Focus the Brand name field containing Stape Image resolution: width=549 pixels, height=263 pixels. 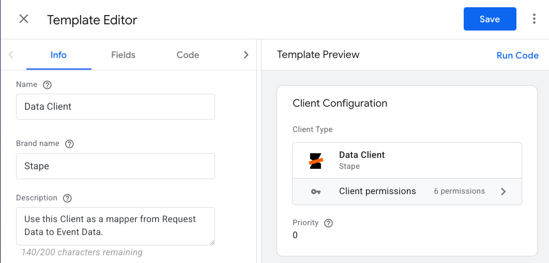(x=115, y=166)
